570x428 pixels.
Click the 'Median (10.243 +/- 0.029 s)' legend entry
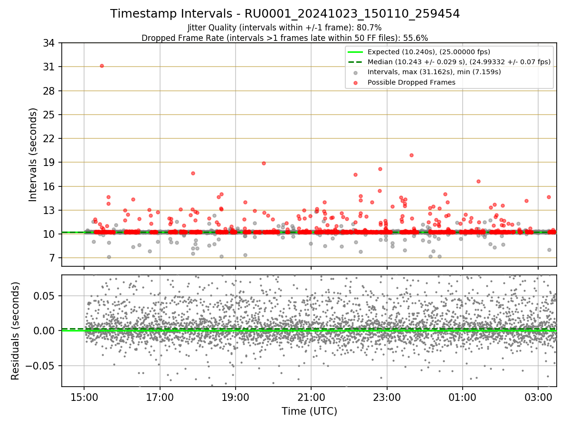click(x=459, y=62)
